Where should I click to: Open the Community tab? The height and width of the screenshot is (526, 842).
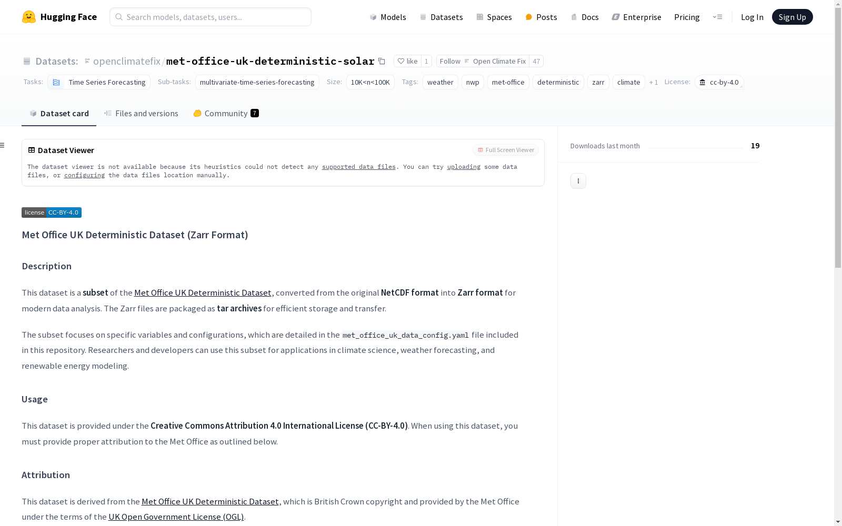coord(226,114)
